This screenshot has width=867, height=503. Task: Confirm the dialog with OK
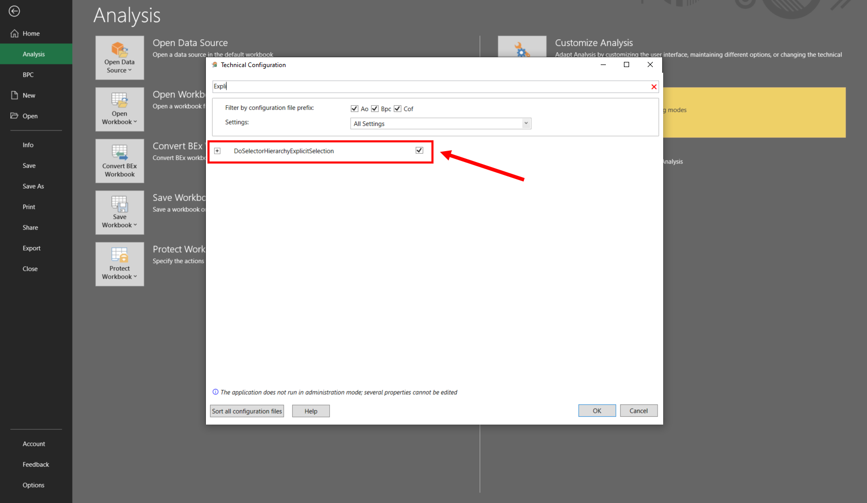pos(597,411)
